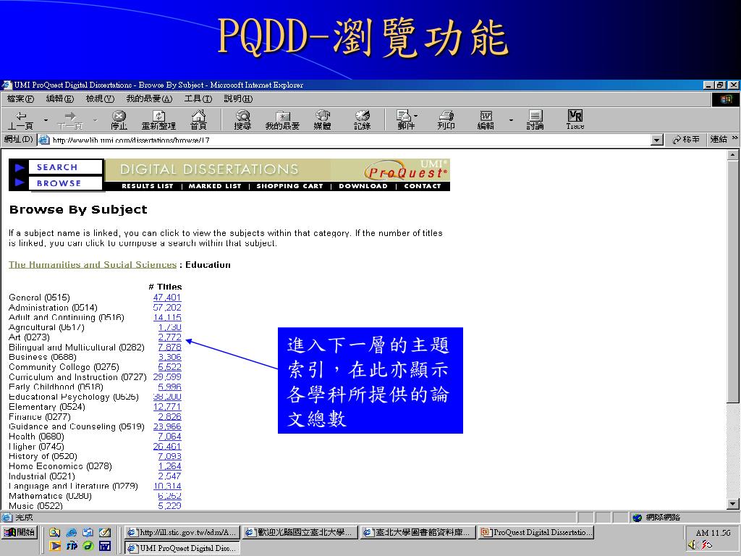The height and width of the screenshot is (556, 741).
Task: Expand the address bar dropdown
Action: pos(657,140)
